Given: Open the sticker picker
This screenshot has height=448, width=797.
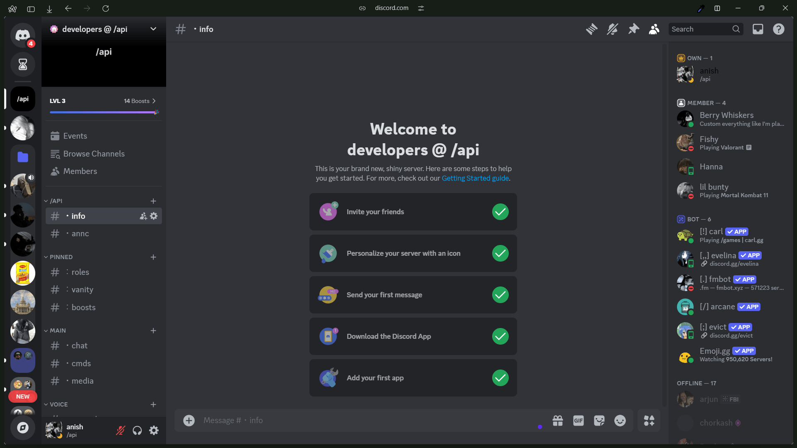Looking at the screenshot, I should click(x=599, y=421).
